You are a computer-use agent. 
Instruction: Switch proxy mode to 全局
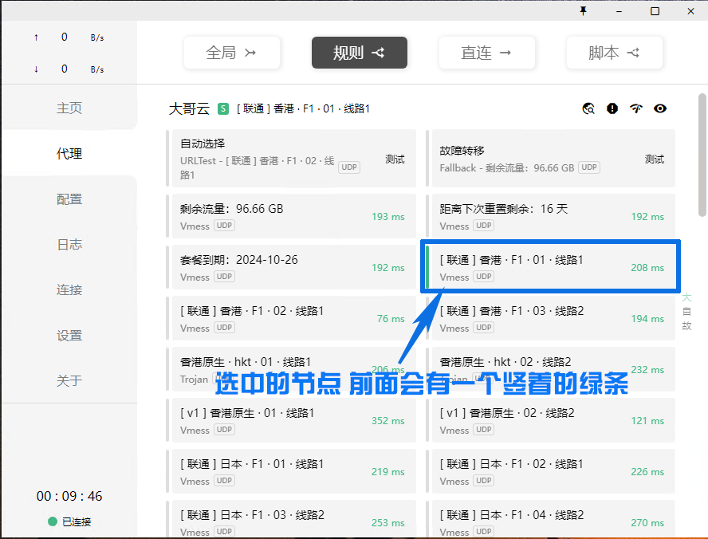click(x=231, y=53)
